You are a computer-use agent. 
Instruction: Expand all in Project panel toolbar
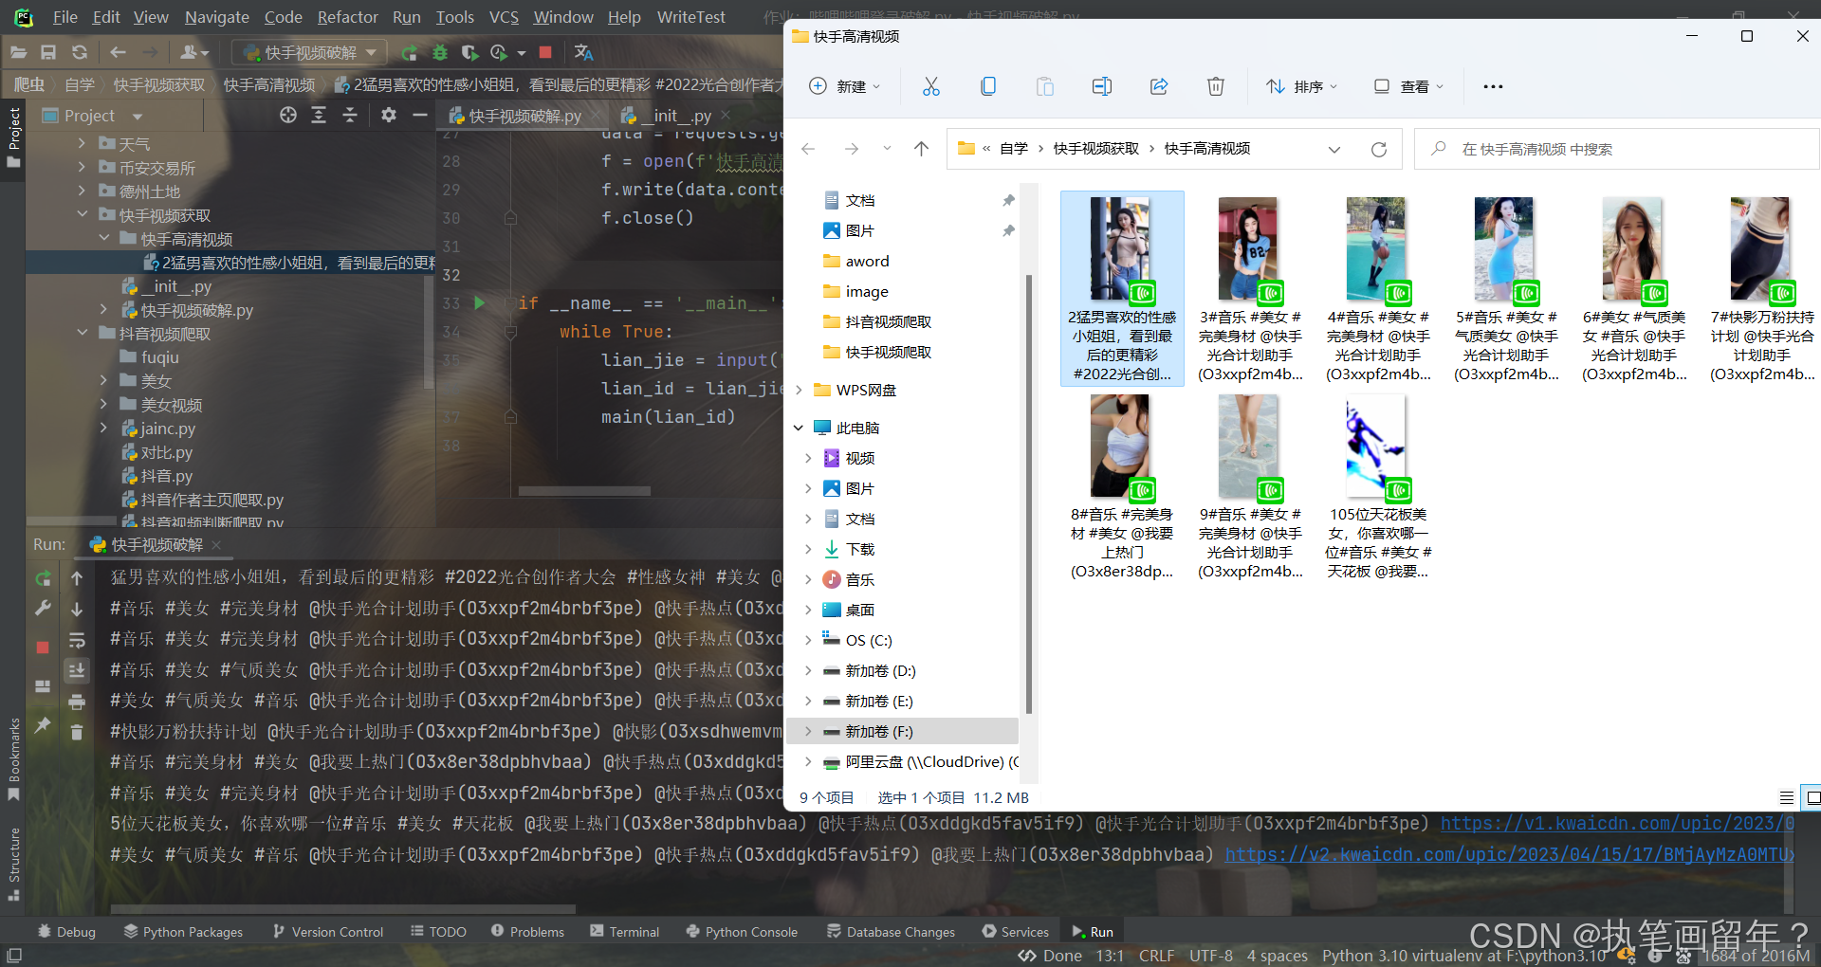(x=319, y=115)
